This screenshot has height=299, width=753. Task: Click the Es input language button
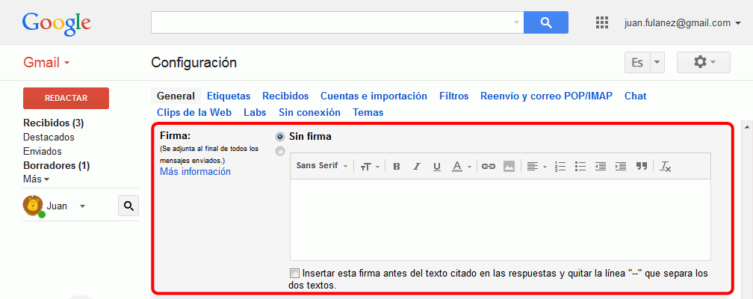tap(637, 63)
